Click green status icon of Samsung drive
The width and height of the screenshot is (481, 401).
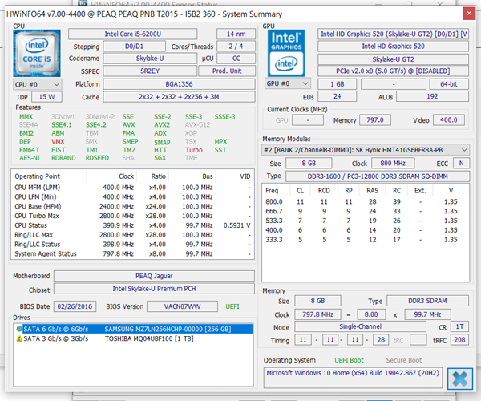pyautogui.click(x=19, y=328)
